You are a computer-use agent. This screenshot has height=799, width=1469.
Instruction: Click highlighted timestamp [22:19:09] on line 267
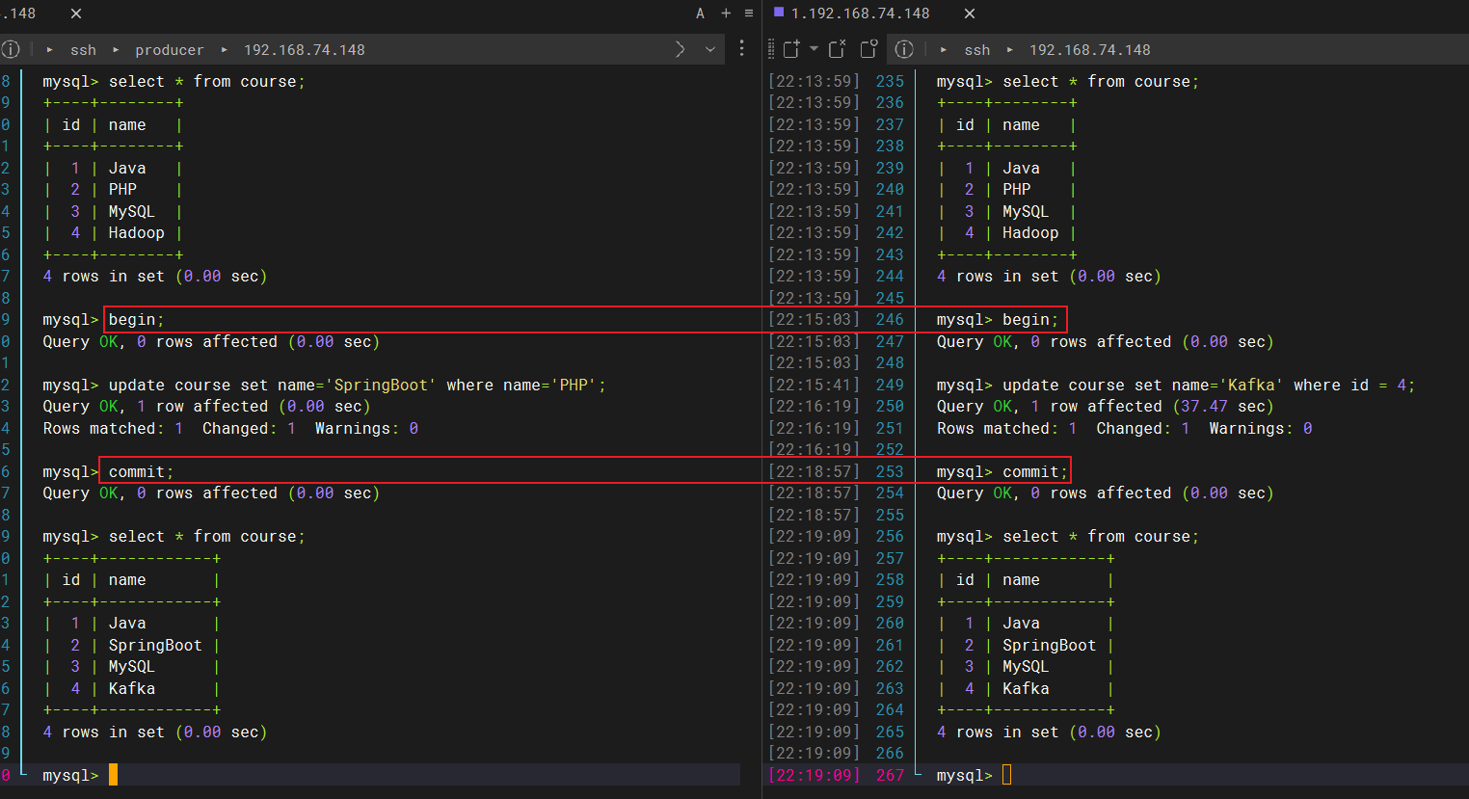pos(814,775)
